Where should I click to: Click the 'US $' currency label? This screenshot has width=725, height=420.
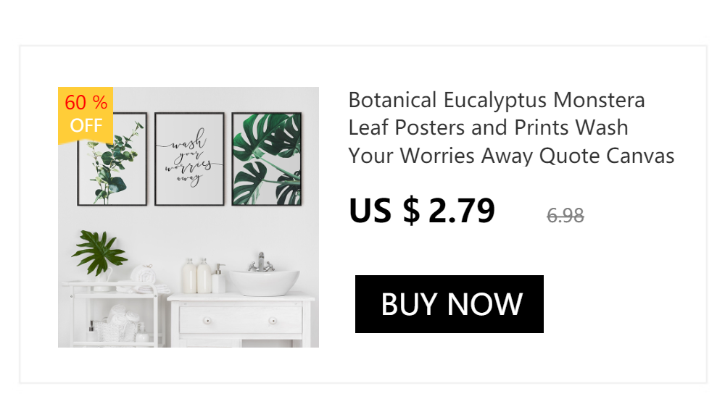click(x=385, y=211)
